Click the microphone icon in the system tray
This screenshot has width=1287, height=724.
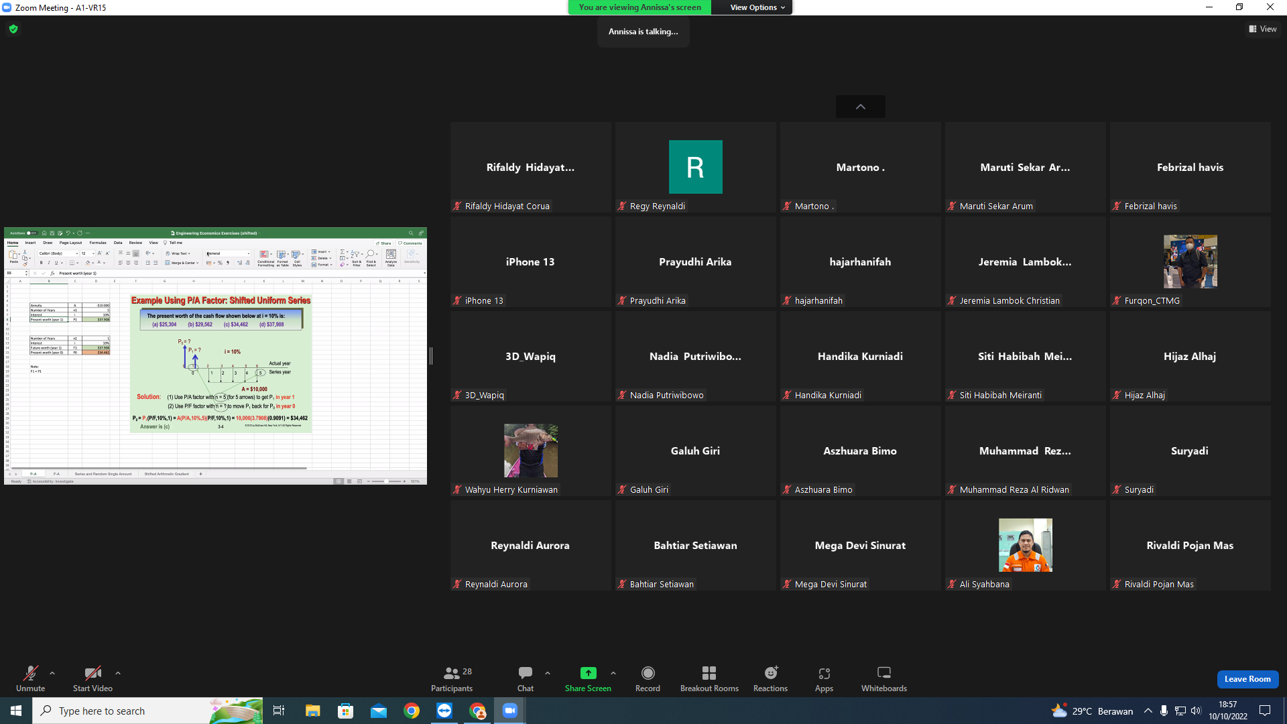pyautogui.click(x=1164, y=711)
